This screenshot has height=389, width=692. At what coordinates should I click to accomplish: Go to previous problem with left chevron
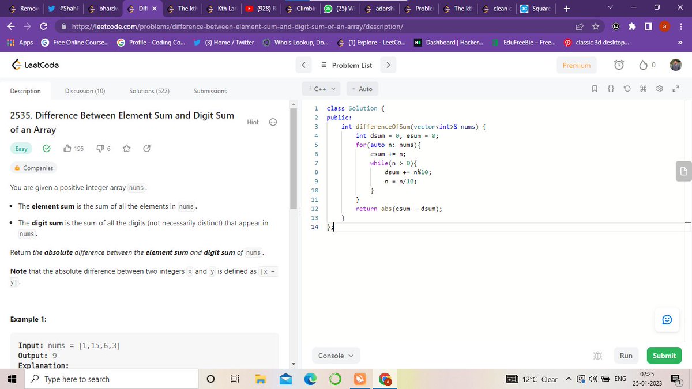click(x=303, y=65)
